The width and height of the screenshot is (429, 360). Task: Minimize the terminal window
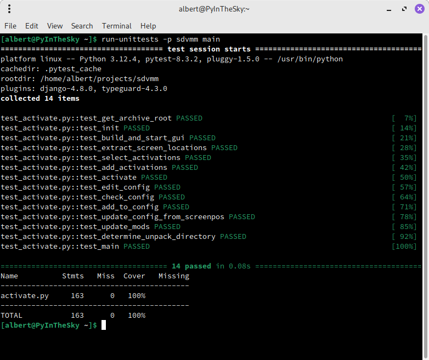(x=389, y=9)
